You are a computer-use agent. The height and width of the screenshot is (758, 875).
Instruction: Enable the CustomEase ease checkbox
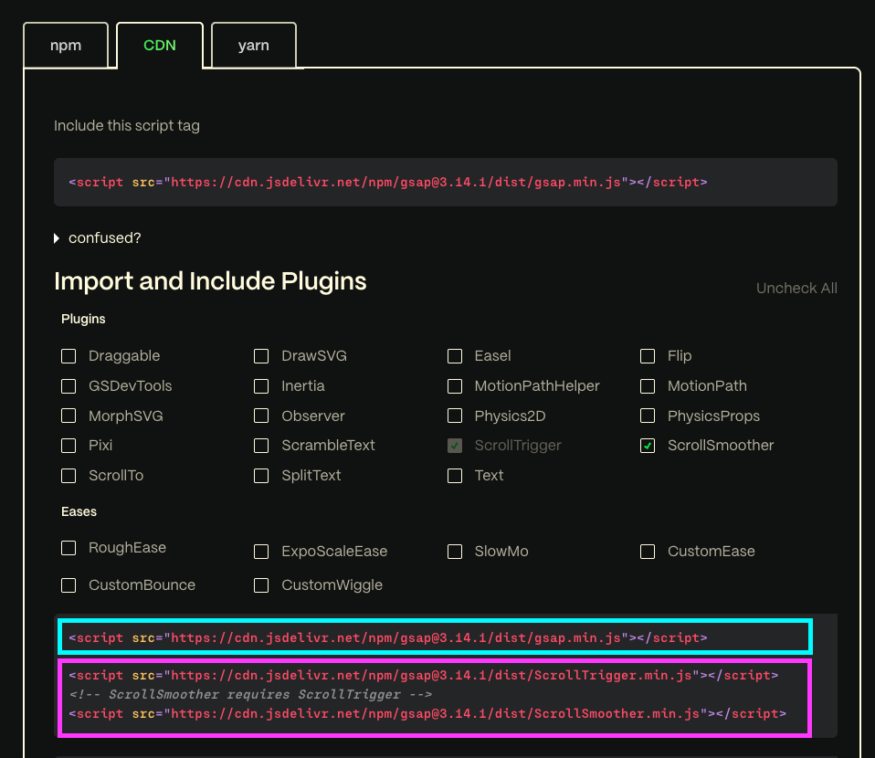point(648,552)
